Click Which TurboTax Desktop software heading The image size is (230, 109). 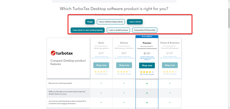click(x=114, y=9)
